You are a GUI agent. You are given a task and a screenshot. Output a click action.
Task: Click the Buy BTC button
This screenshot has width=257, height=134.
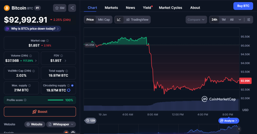coord(243,6)
